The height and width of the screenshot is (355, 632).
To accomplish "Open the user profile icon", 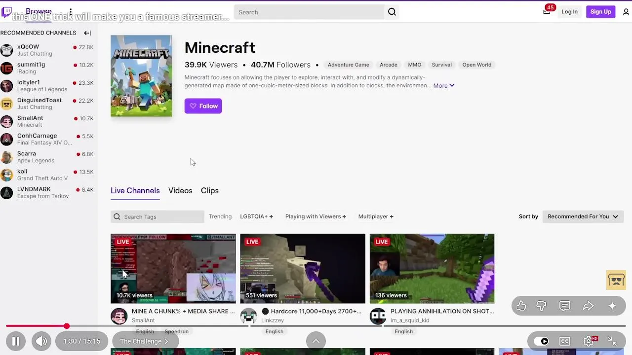I will 626,12.
